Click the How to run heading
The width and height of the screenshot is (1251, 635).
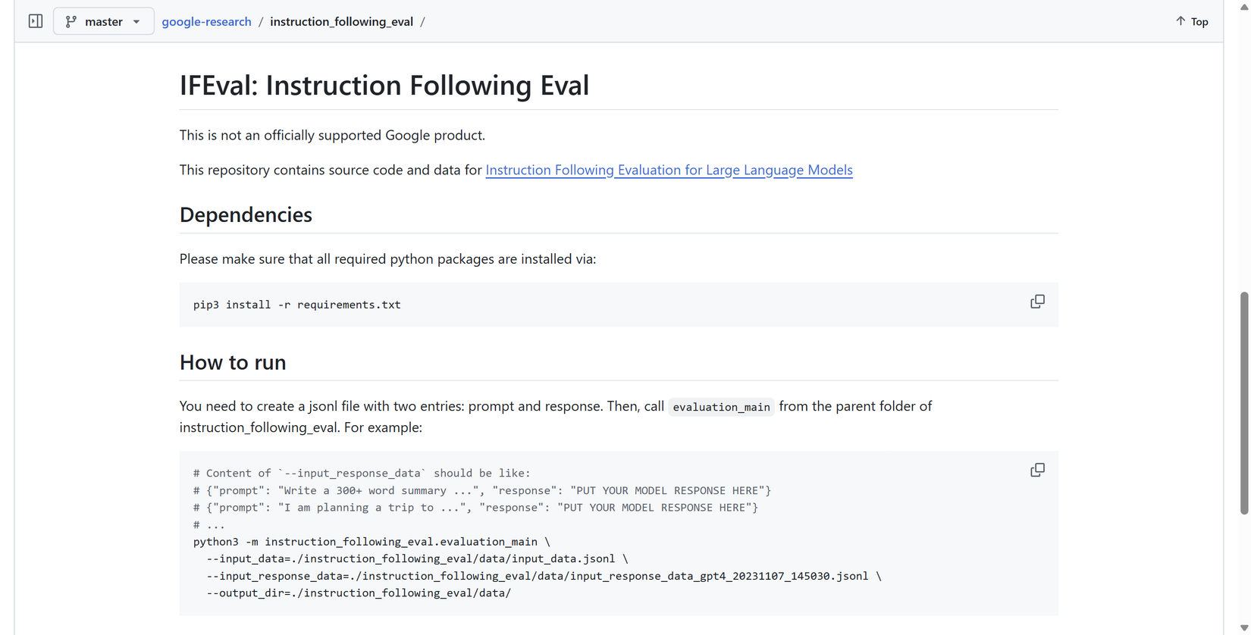pyautogui.click(x=233, y=362)
